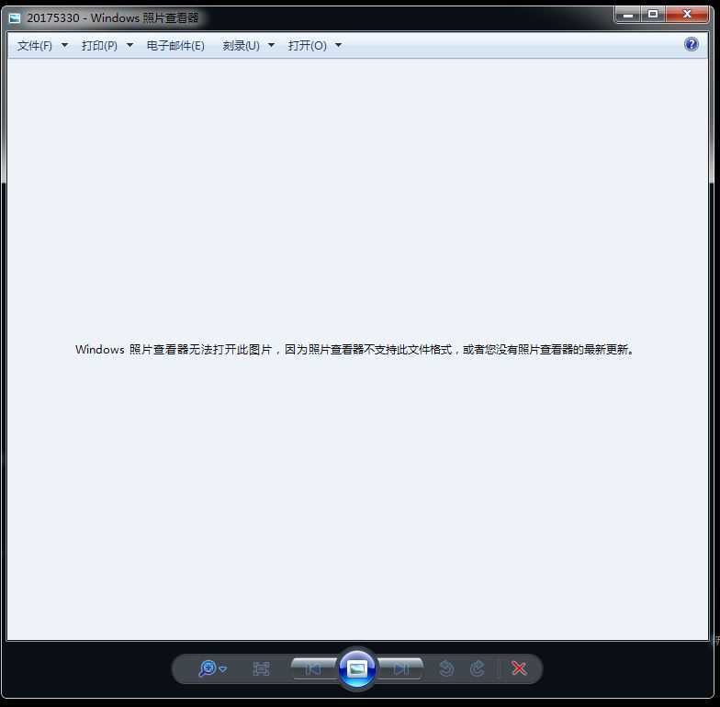Image resolution: width=720 pixels, height=707 pixels.
Task: Go to the next photo
Action: pos(400,668)
